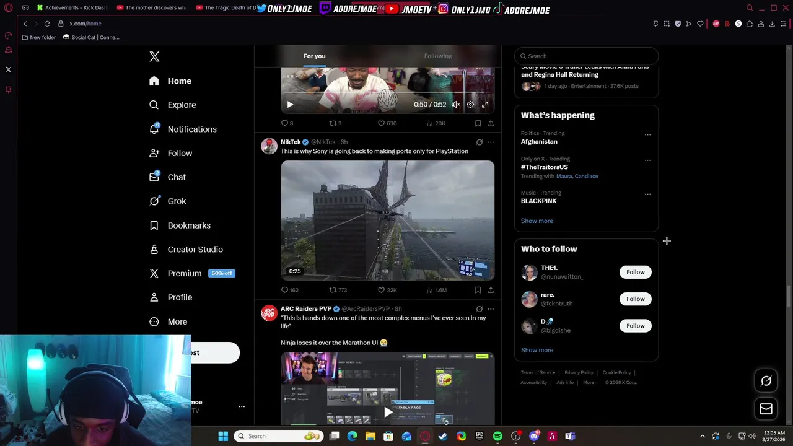Show more under Who to follow
793x446 pixels.
(x=537, y=351)
